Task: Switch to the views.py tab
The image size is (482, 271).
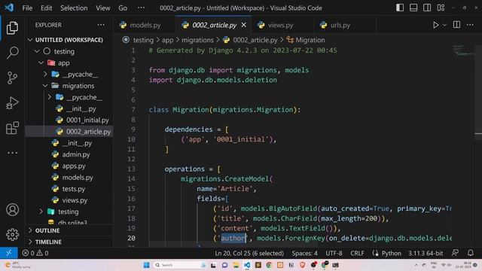Action: [x=280, y=25]
